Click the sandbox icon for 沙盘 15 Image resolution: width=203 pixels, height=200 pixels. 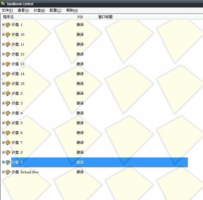pos(8,84)
